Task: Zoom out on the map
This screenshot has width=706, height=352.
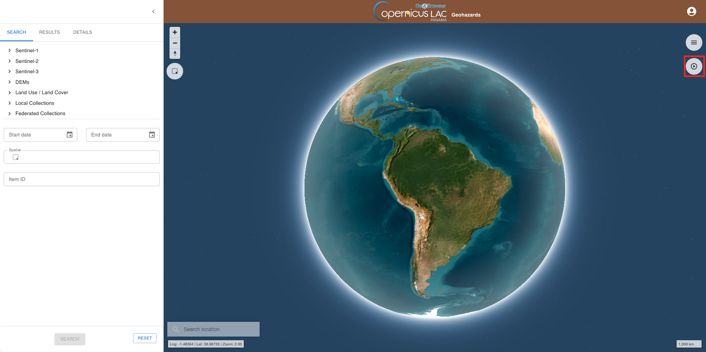Action: coord(175,43)
